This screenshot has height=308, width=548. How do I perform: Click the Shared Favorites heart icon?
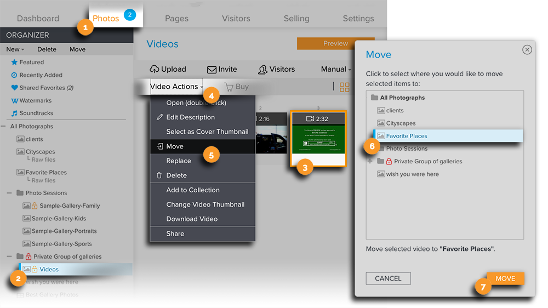point(14,88)
